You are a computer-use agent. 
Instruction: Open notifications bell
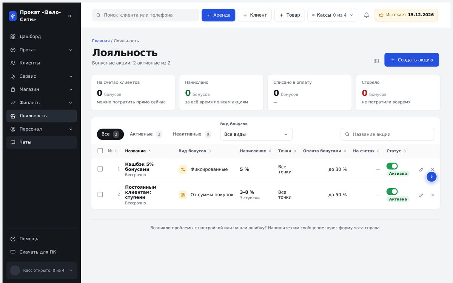pyautogui.click(x=366, y=15)
